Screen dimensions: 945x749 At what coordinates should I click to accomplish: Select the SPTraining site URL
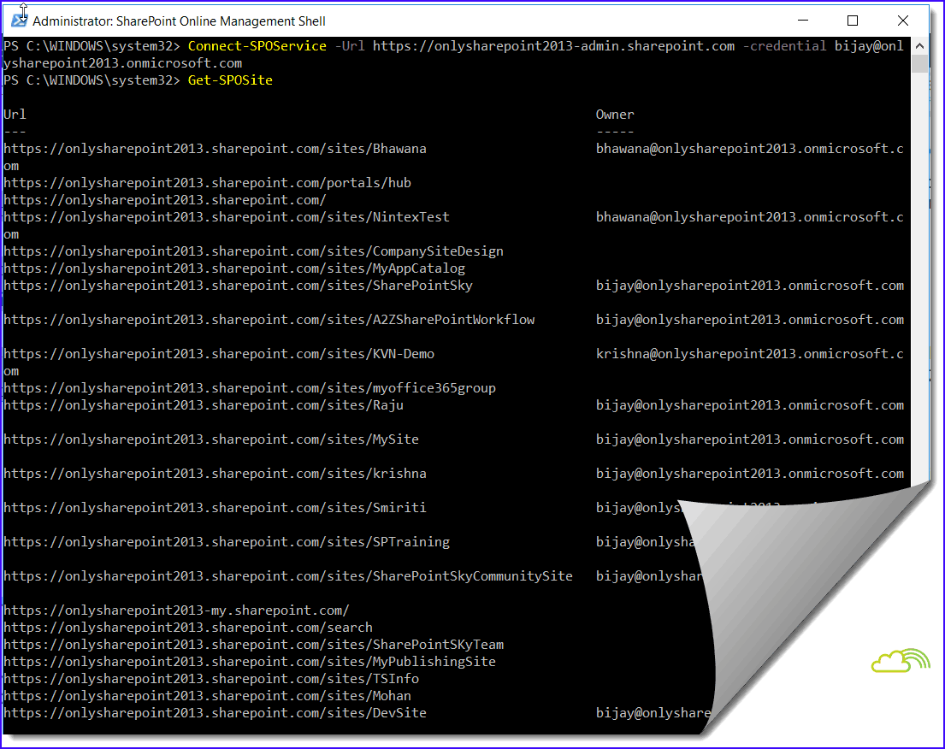(x=225, y=541)
